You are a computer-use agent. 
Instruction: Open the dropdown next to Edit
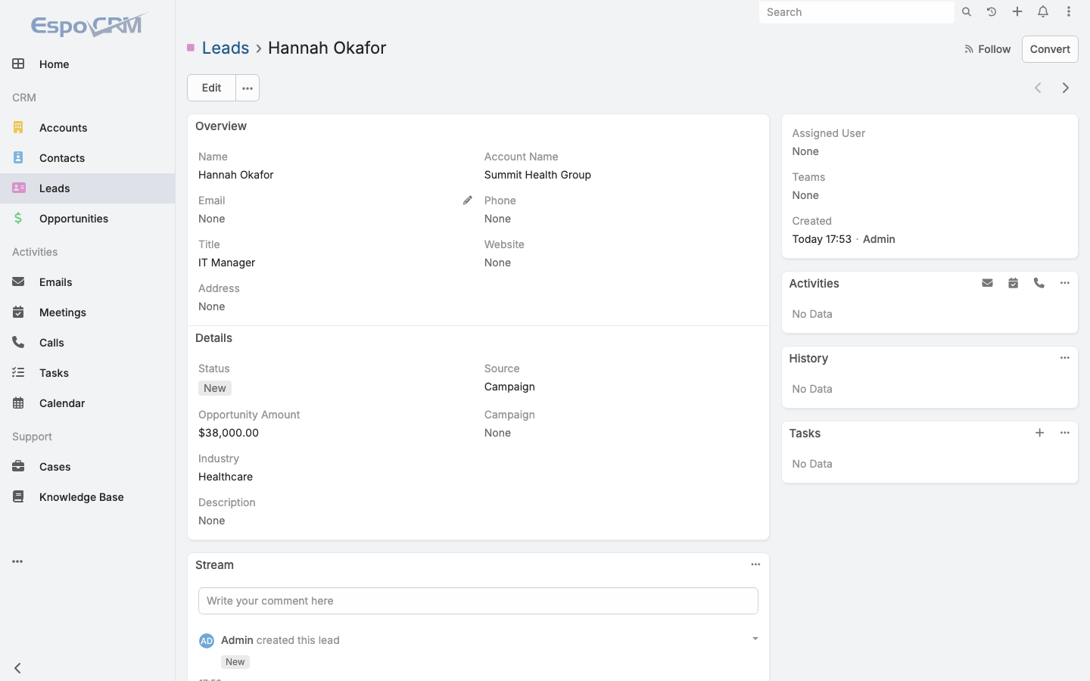coord(248,88)
